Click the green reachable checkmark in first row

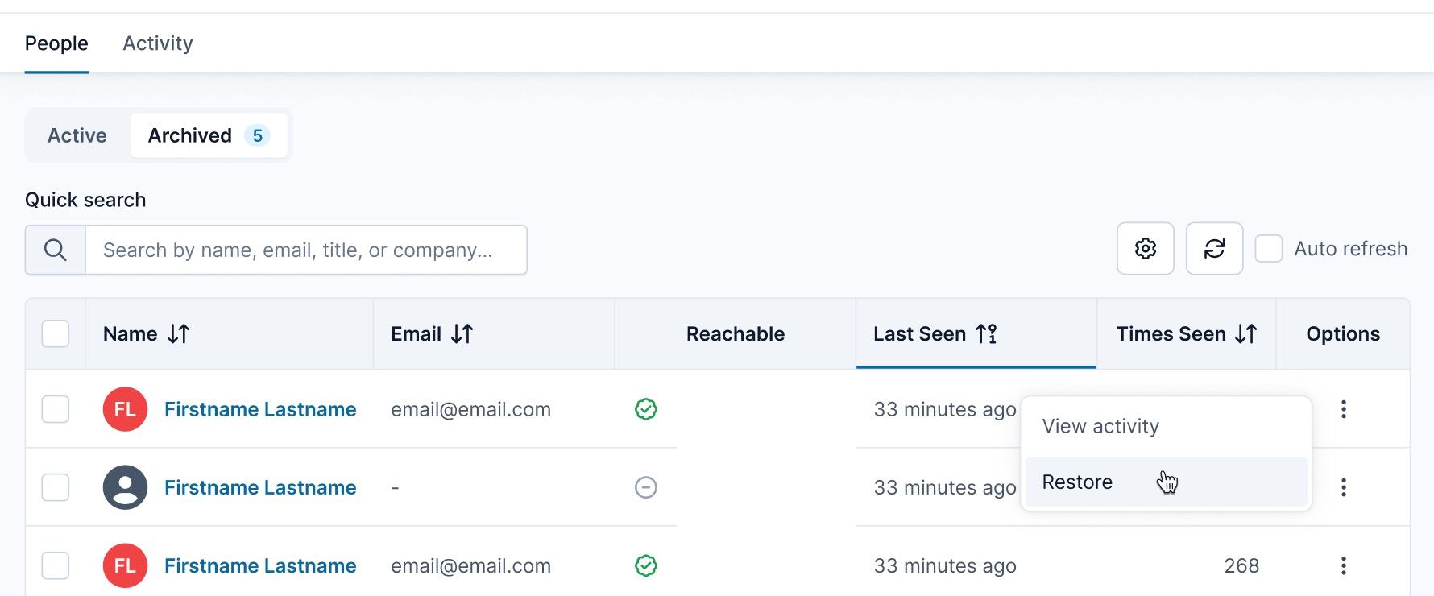(x=646, y=409)
